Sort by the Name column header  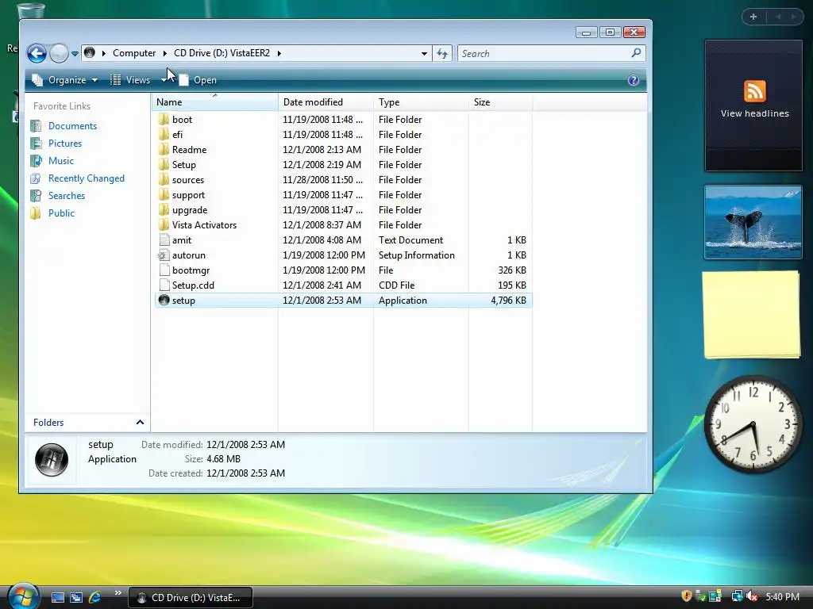(x=214, y=102)
